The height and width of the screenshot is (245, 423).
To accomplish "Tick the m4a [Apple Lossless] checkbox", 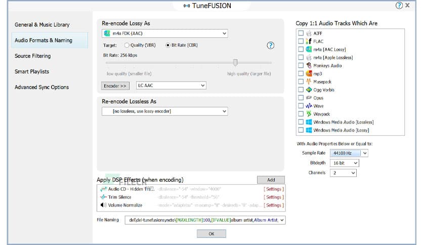I will click(x=301, y=58).
